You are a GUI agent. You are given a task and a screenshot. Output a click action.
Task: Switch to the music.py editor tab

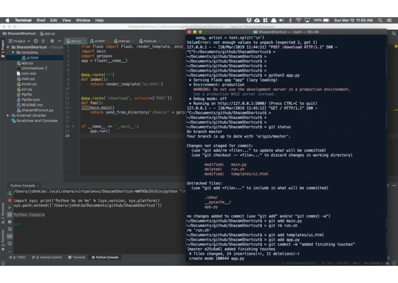149,41
